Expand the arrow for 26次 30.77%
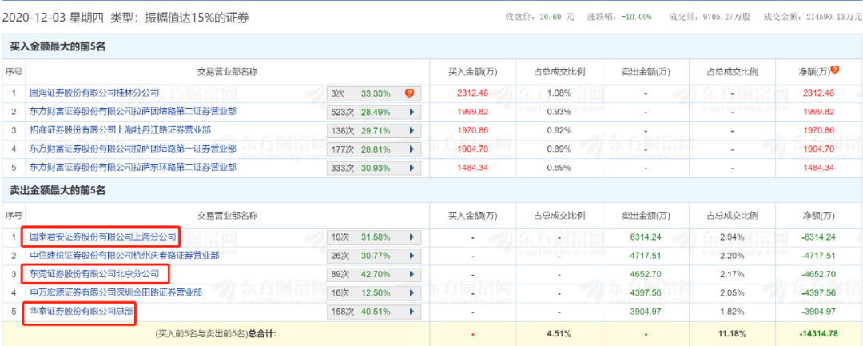Image resolution: width=863 pixels, height=346 pixels. pos(411,256)
